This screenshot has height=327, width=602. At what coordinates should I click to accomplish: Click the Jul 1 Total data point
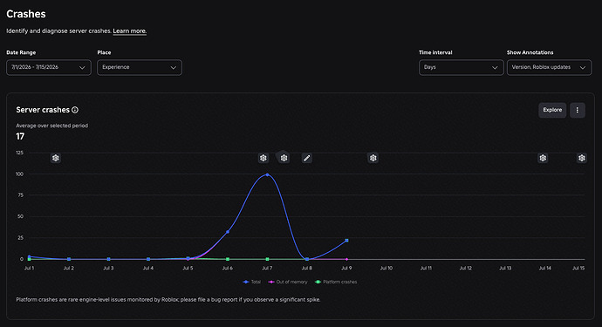29,256
